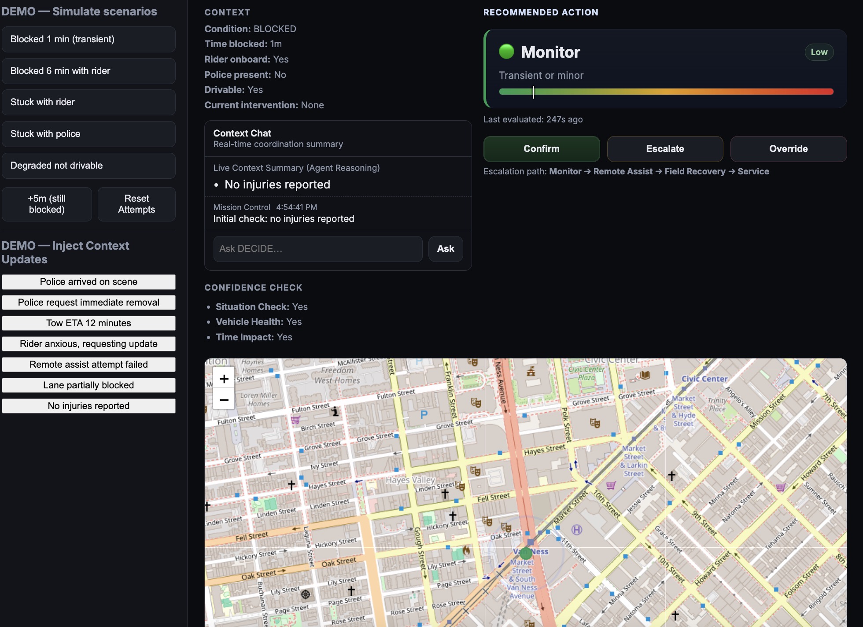
Task: Inject Tow ETA 12 minutes update
Action: 89,323
